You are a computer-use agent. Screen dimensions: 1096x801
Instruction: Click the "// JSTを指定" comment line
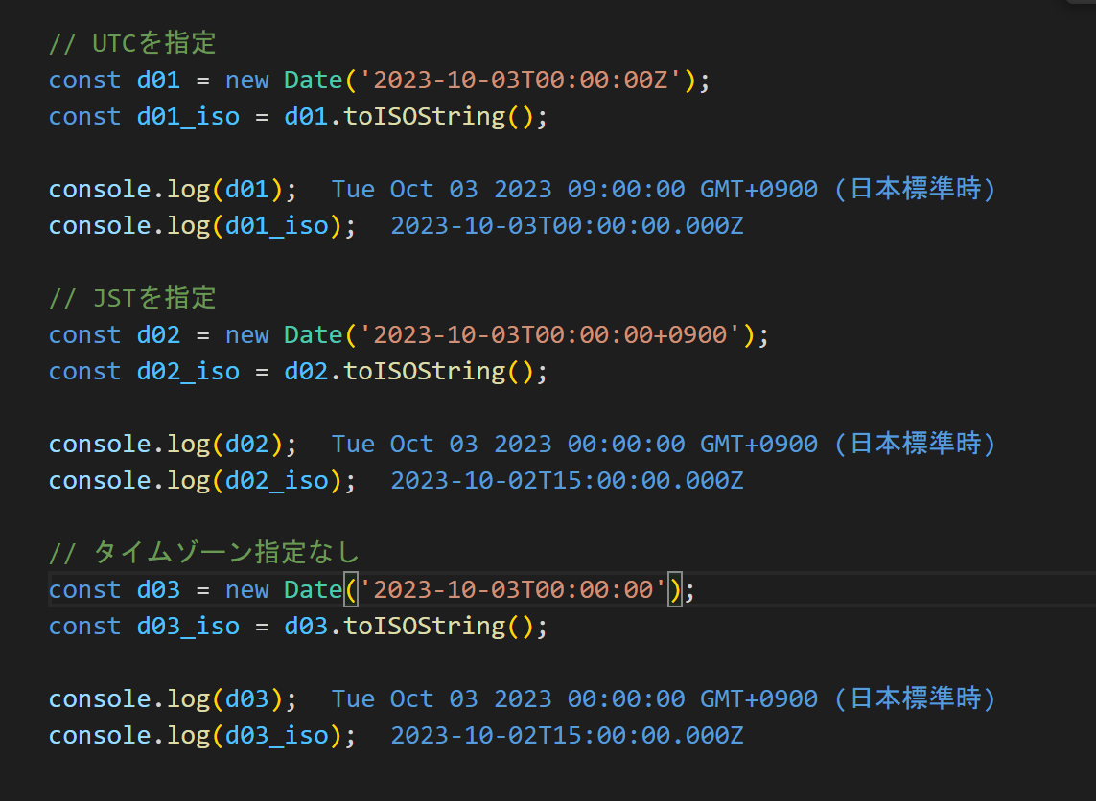pos(132,298)
